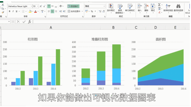Click the text orientation icon
The height and width of the screenshot is (107, 191).
tap(61, 6)
